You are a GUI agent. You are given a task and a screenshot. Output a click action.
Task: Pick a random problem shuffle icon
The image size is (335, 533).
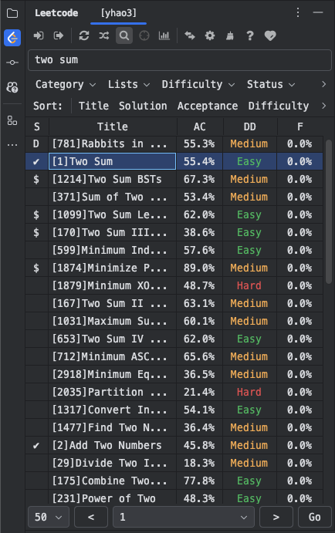tap(104, 35)
